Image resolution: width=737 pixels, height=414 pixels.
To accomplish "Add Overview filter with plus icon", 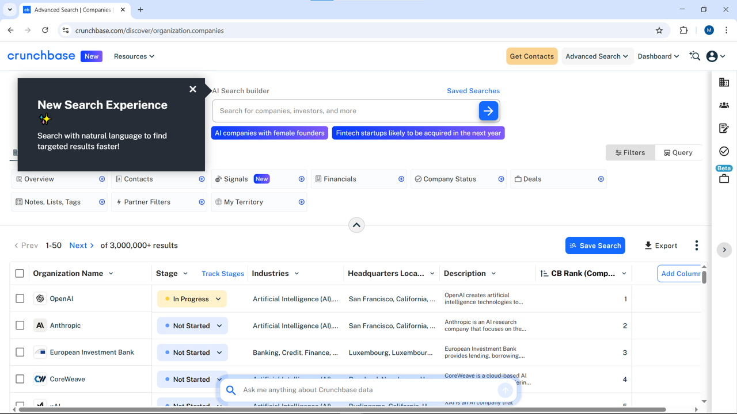I will (x=102, y=179).
